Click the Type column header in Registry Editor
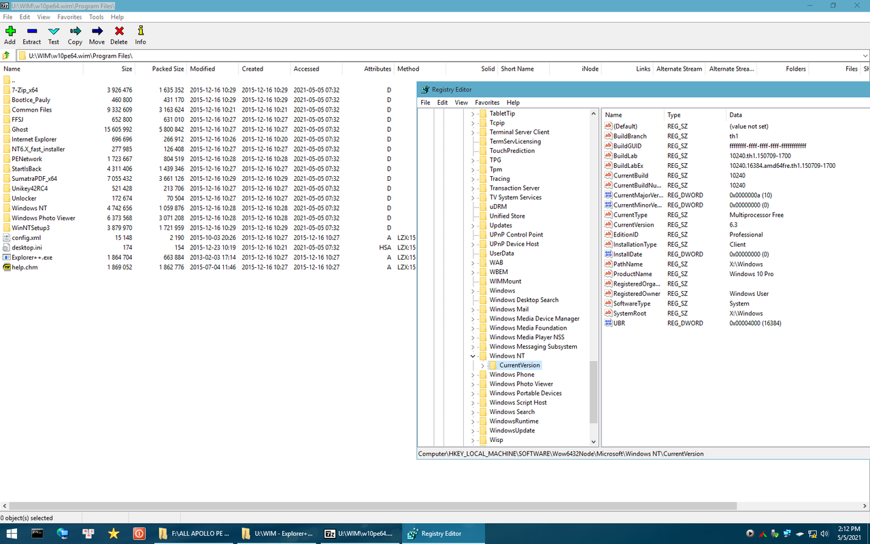 (x=695, y=115)
